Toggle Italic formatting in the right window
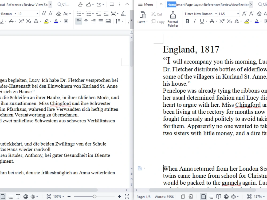Image resolution: width=267 pixels, height=200 pixels. click(195, 21)
